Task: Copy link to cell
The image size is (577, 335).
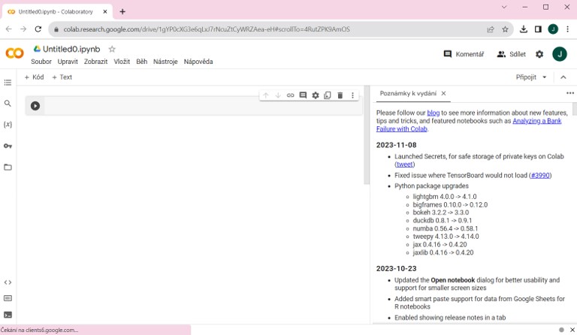Action: tap(290, 95)
